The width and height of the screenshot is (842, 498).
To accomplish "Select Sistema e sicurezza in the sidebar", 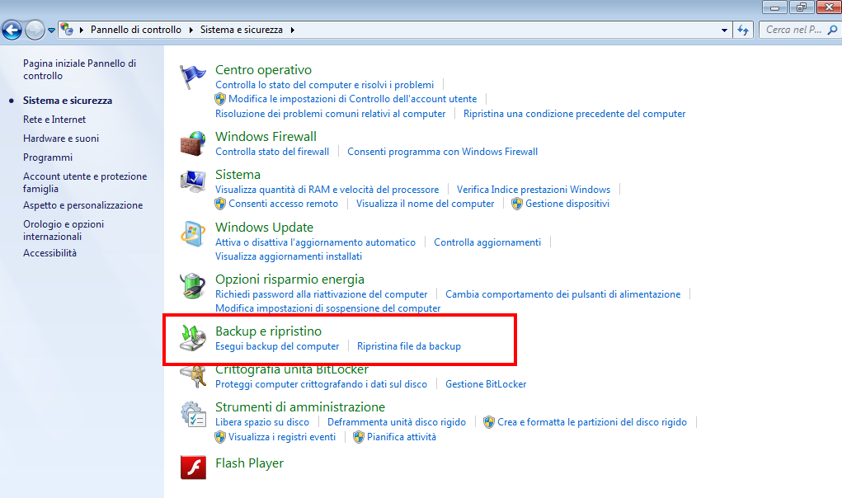I will pyautogui.click(x=68, y=101).
